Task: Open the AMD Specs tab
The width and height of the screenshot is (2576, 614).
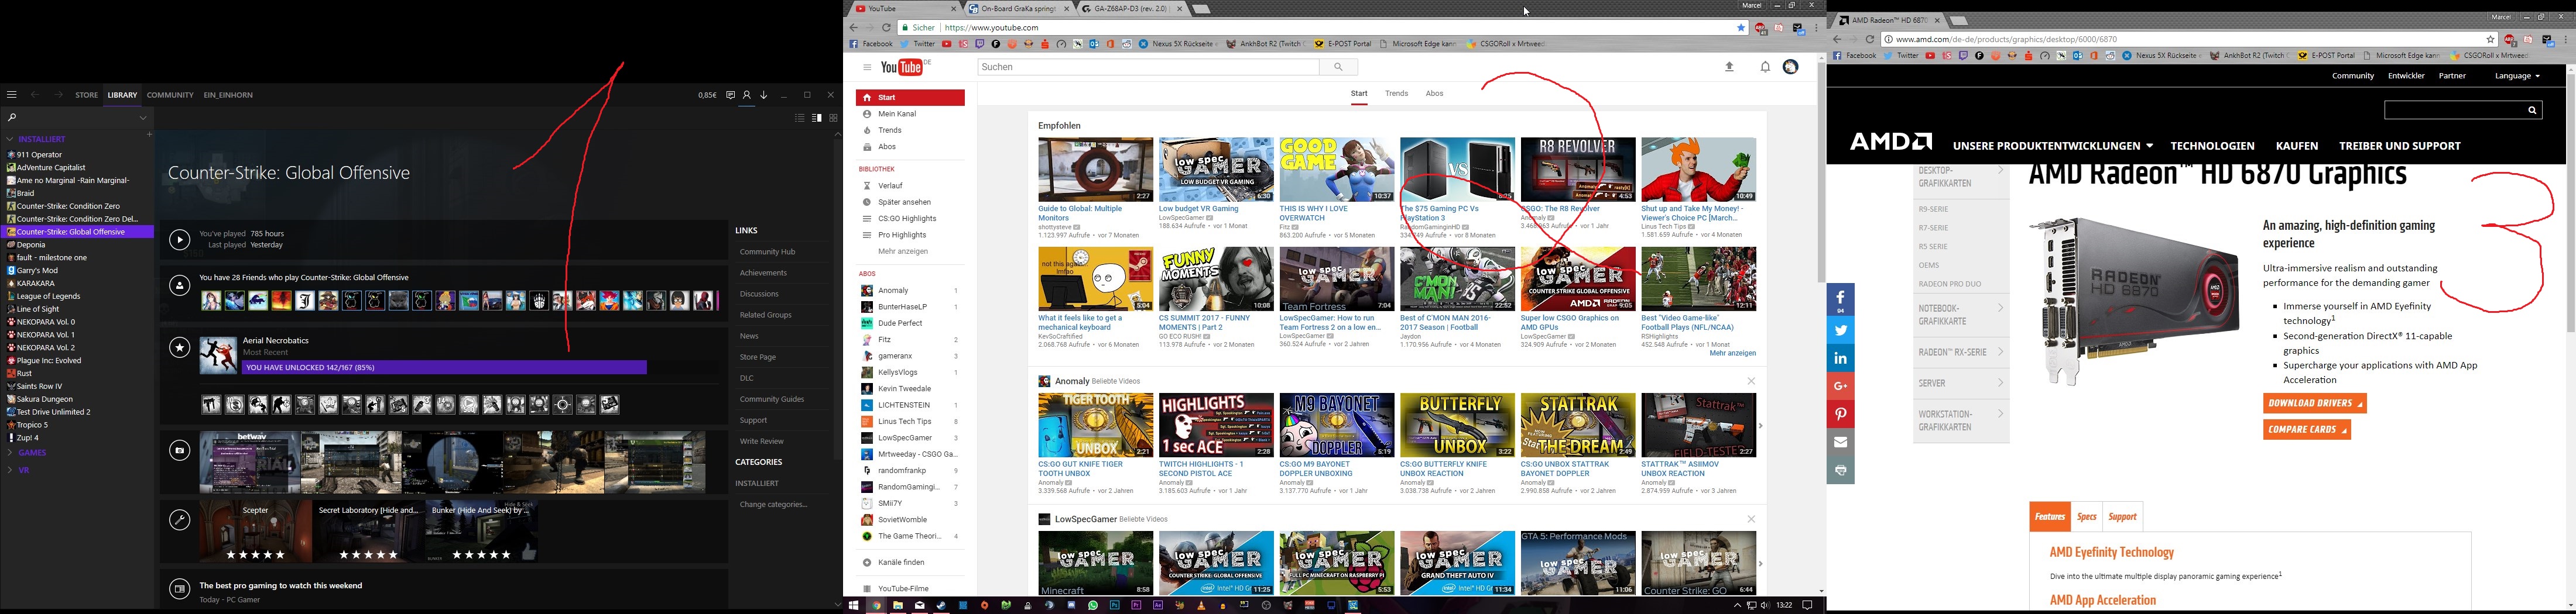Action: 2087,516
